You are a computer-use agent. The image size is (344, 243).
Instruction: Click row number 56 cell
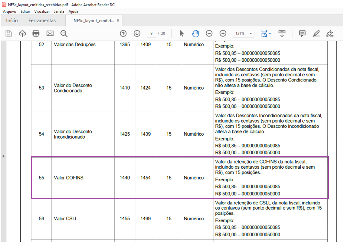[42, 218]
